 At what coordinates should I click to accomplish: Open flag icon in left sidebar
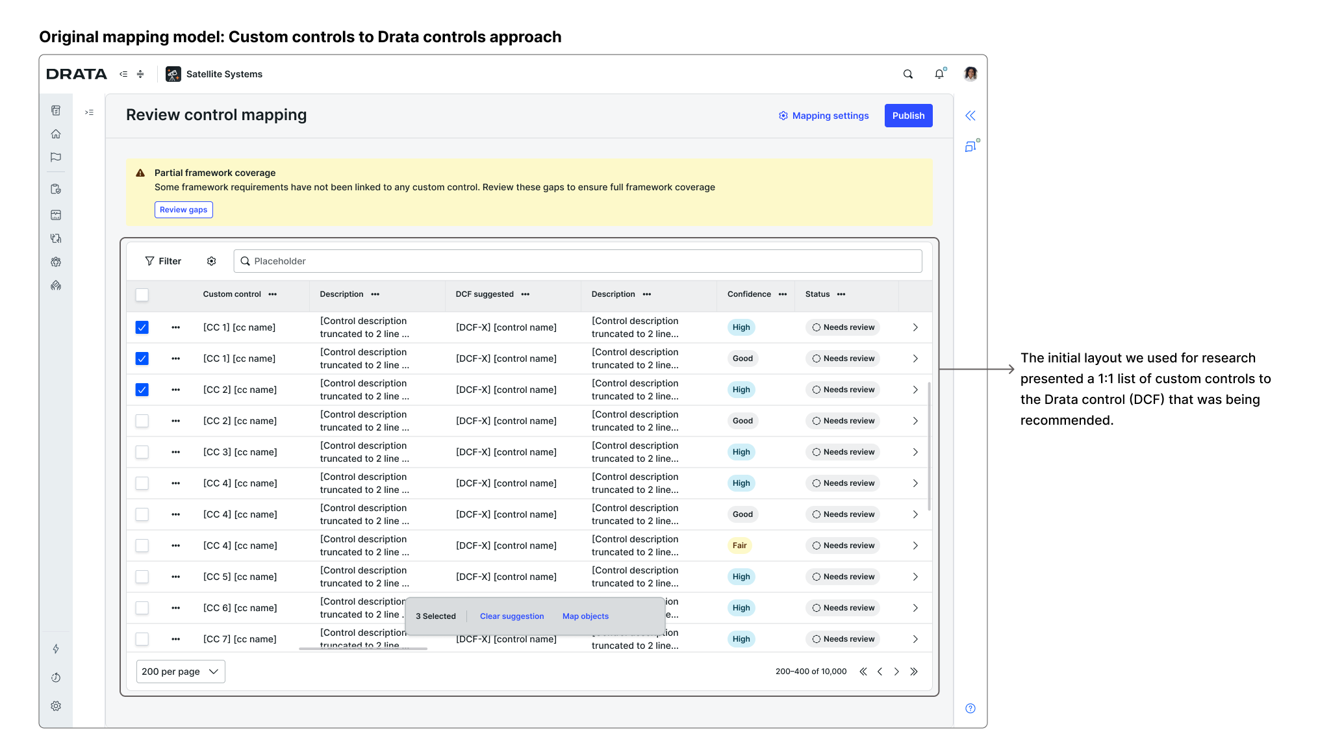click(56, 157)
